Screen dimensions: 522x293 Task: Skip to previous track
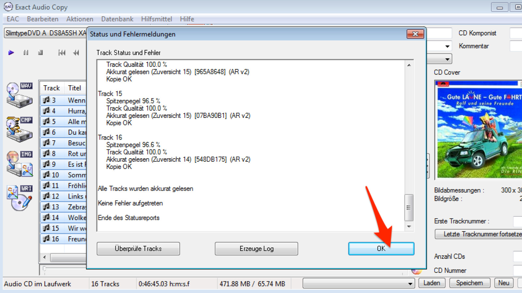click(x=62, y=52)
